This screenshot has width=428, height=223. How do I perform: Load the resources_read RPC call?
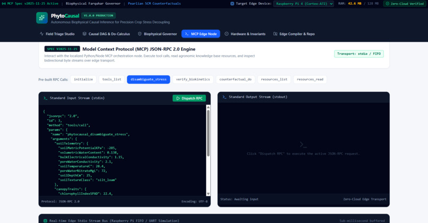click(310, 80)
